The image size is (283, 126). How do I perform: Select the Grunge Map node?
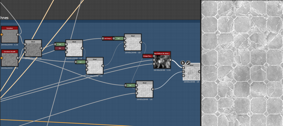(148, 56)
